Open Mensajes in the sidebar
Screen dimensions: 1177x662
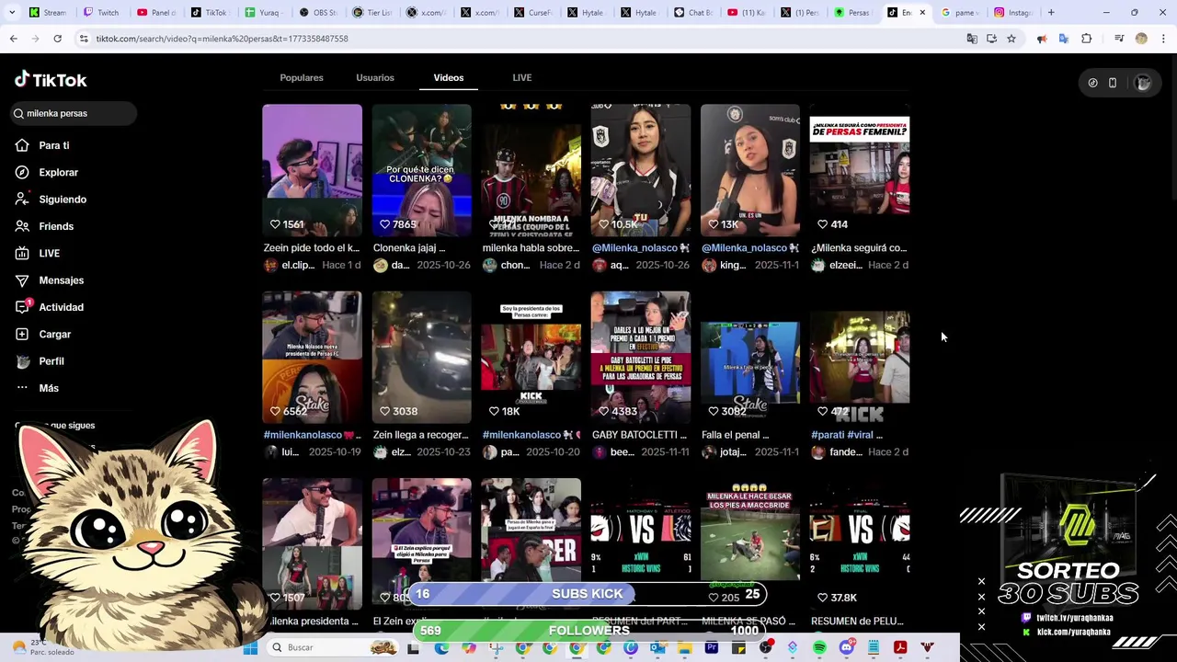pyautogui.click(x=49, y=280)
